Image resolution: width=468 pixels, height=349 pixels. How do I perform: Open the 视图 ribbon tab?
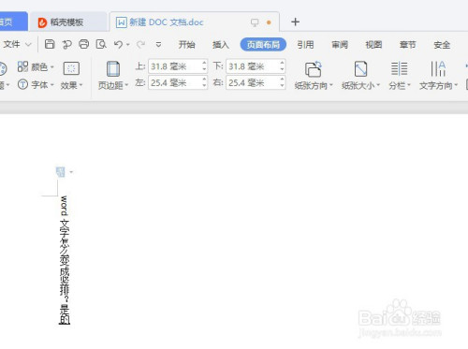click(373, 45)
